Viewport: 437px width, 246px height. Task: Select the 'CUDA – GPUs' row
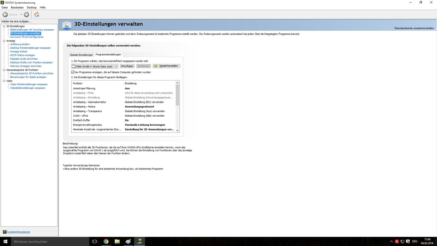click(x=124, y=116)
